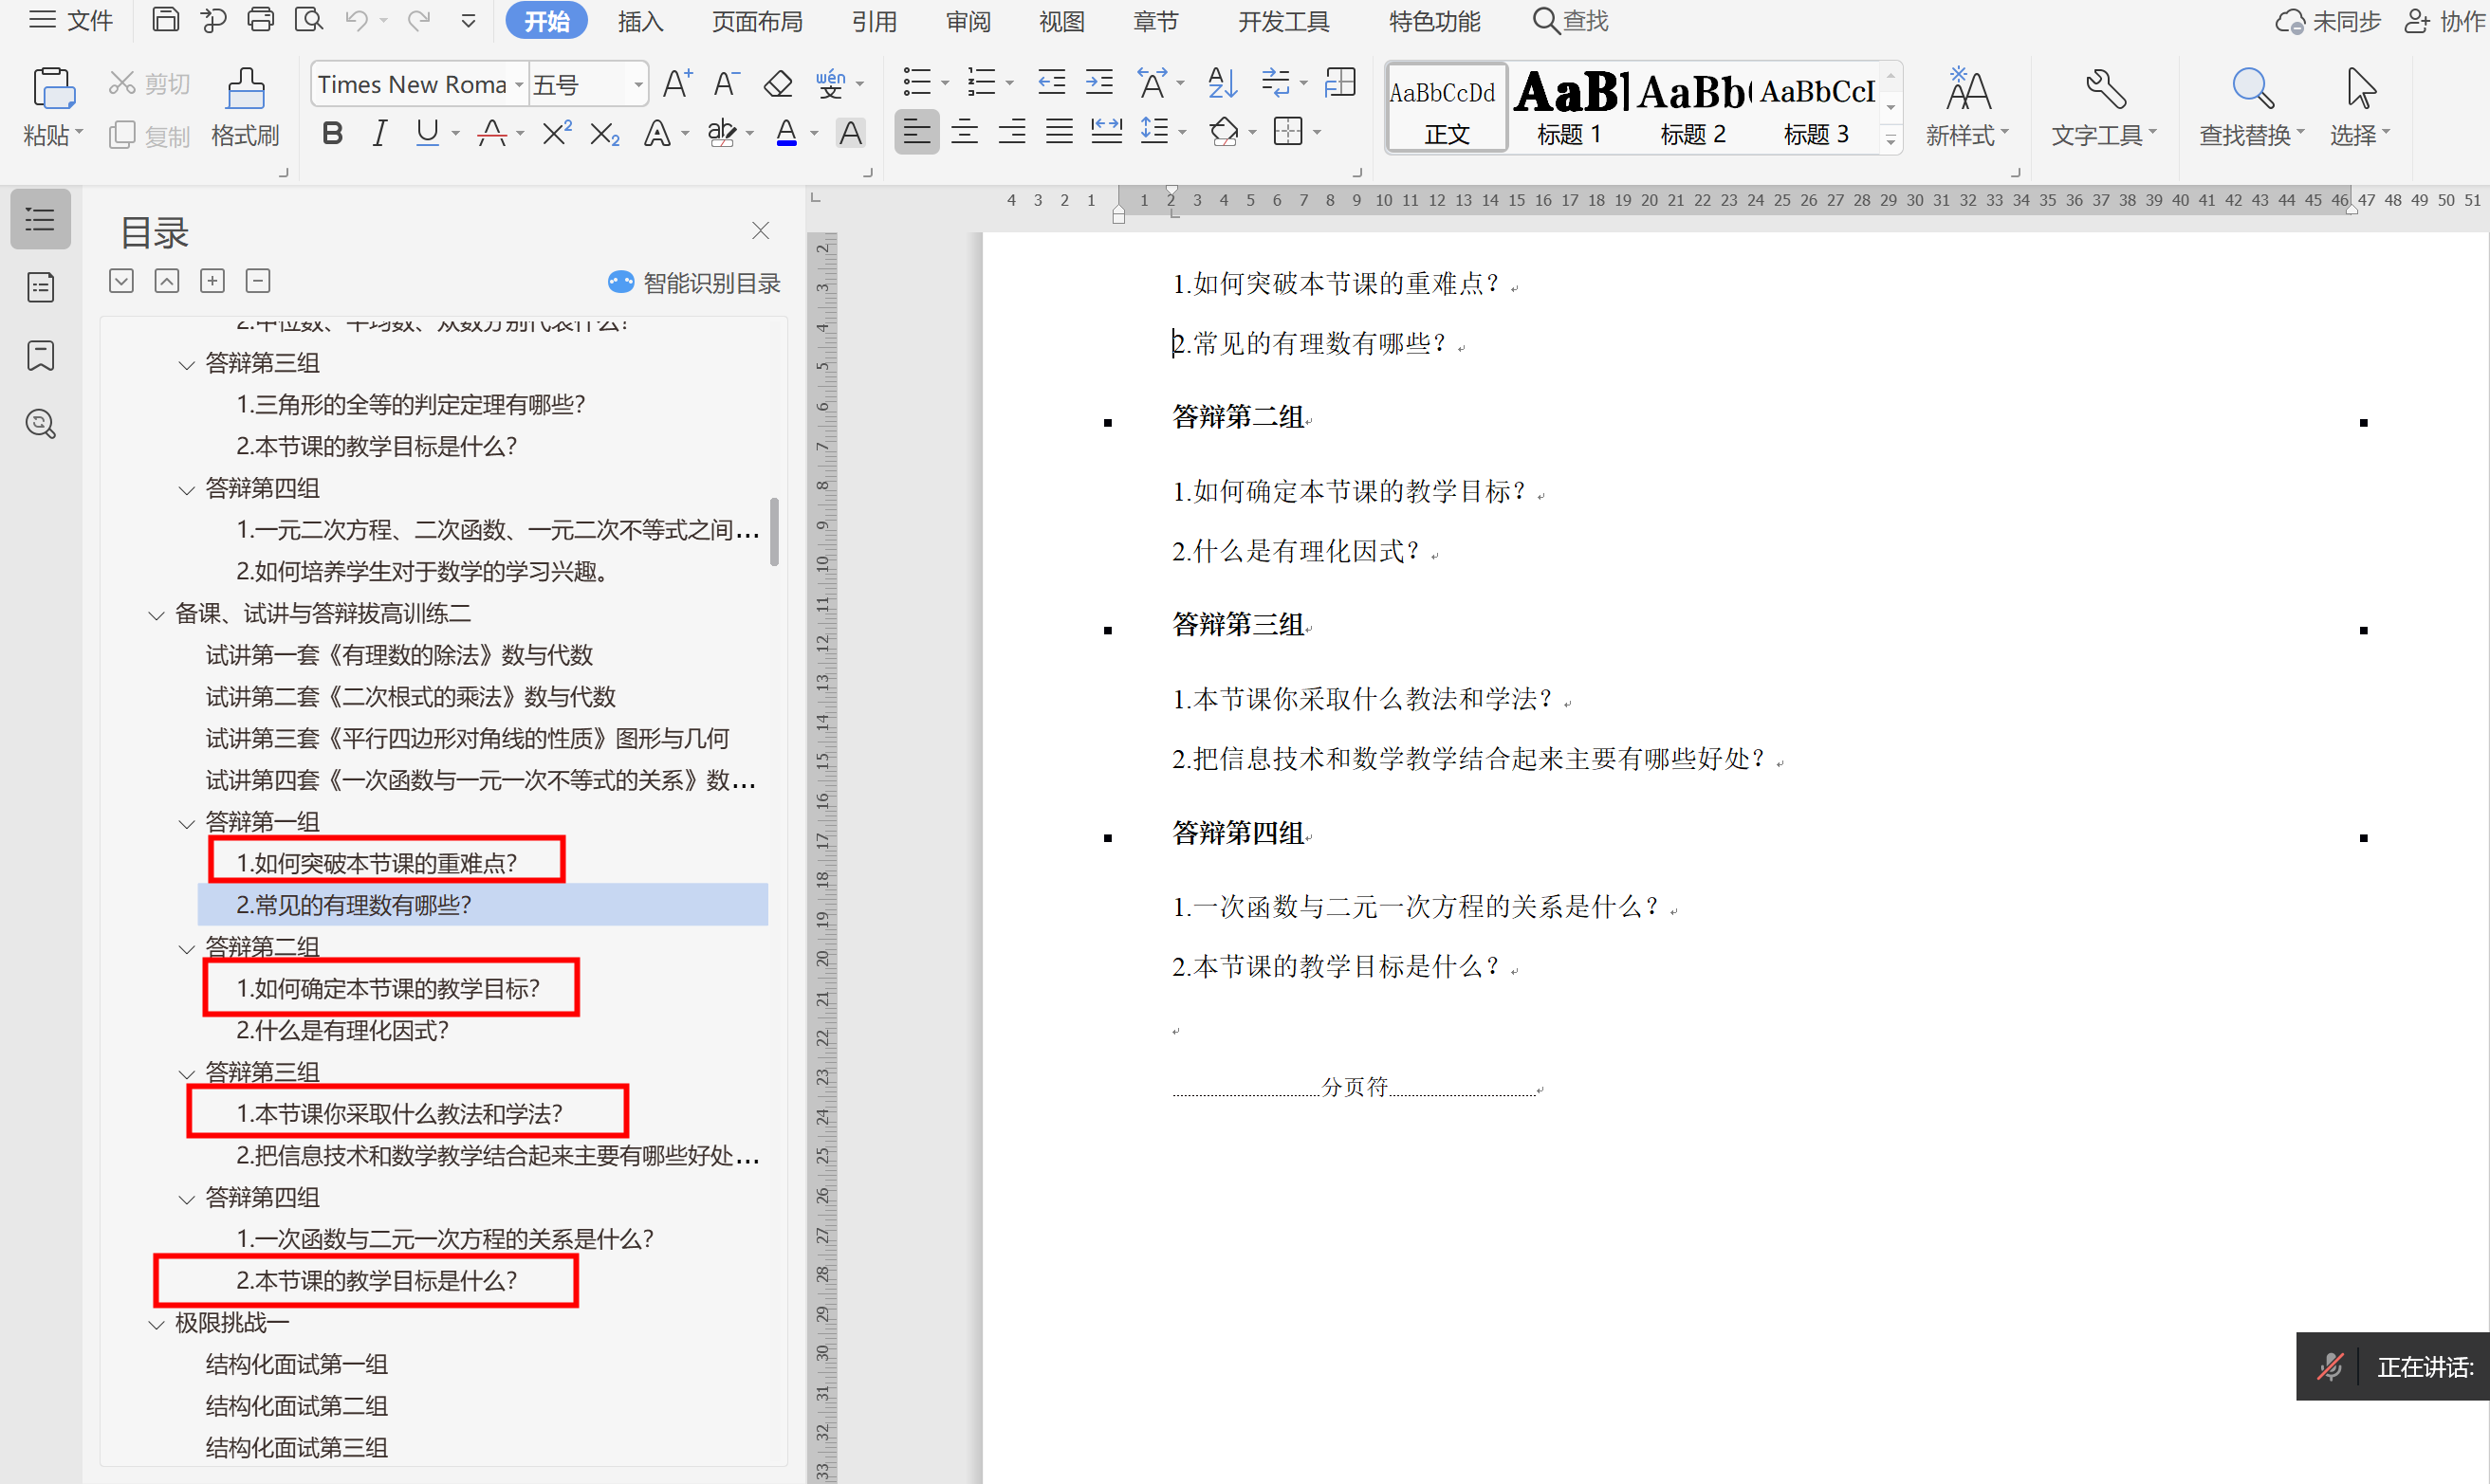This screenshot has height=1484, width=2490.
Task: Click the Text Tools wrench icon
Action: pyautogui.click(x=2104, y=90)
